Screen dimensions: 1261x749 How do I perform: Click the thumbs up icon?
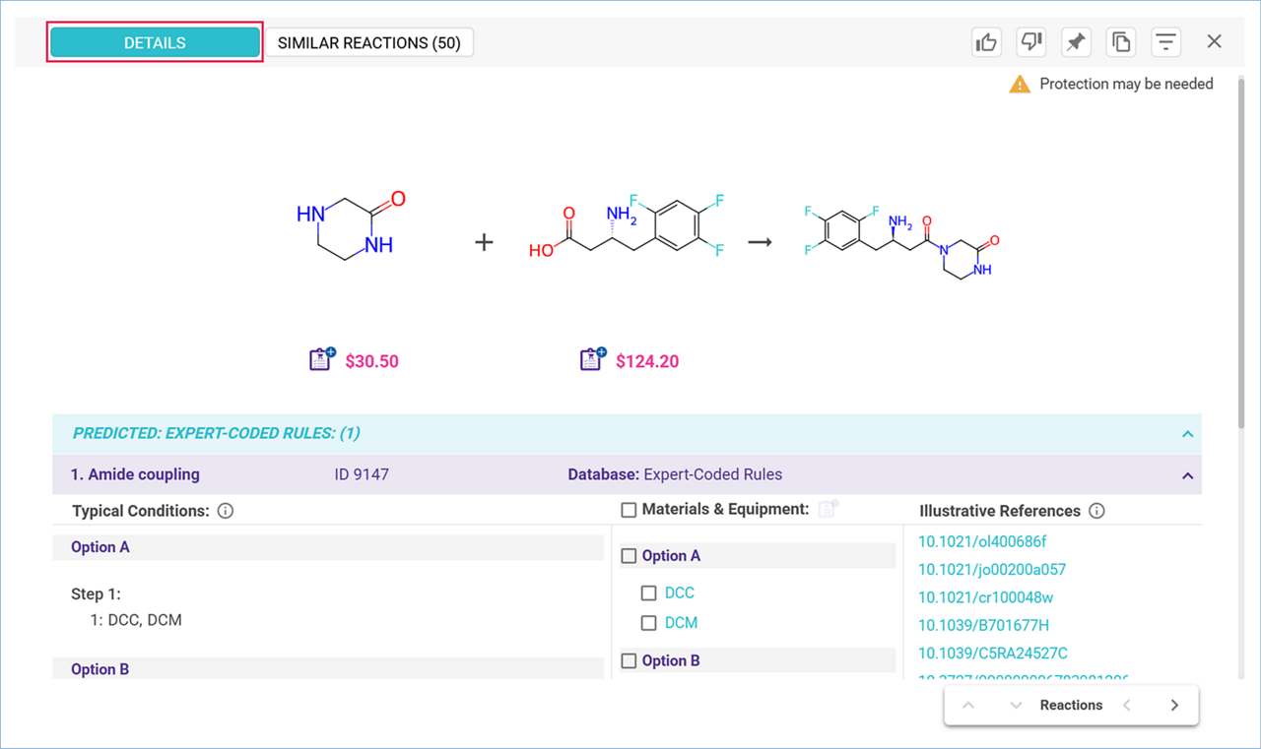click(x=986, y=42)
